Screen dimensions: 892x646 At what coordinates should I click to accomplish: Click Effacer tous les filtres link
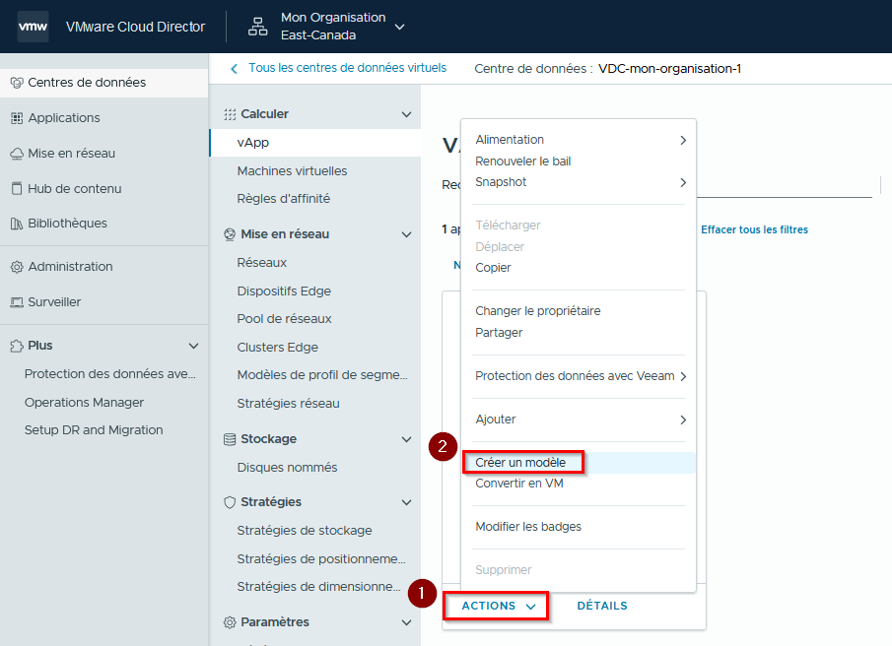[x=754, y=229]
